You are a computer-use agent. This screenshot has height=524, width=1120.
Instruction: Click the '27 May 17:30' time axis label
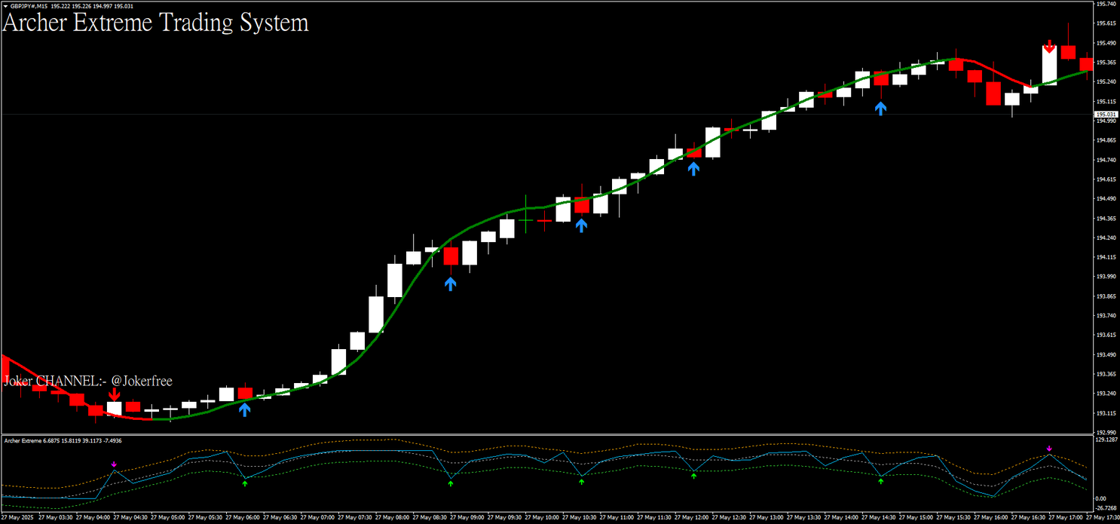coord(1103,518)
